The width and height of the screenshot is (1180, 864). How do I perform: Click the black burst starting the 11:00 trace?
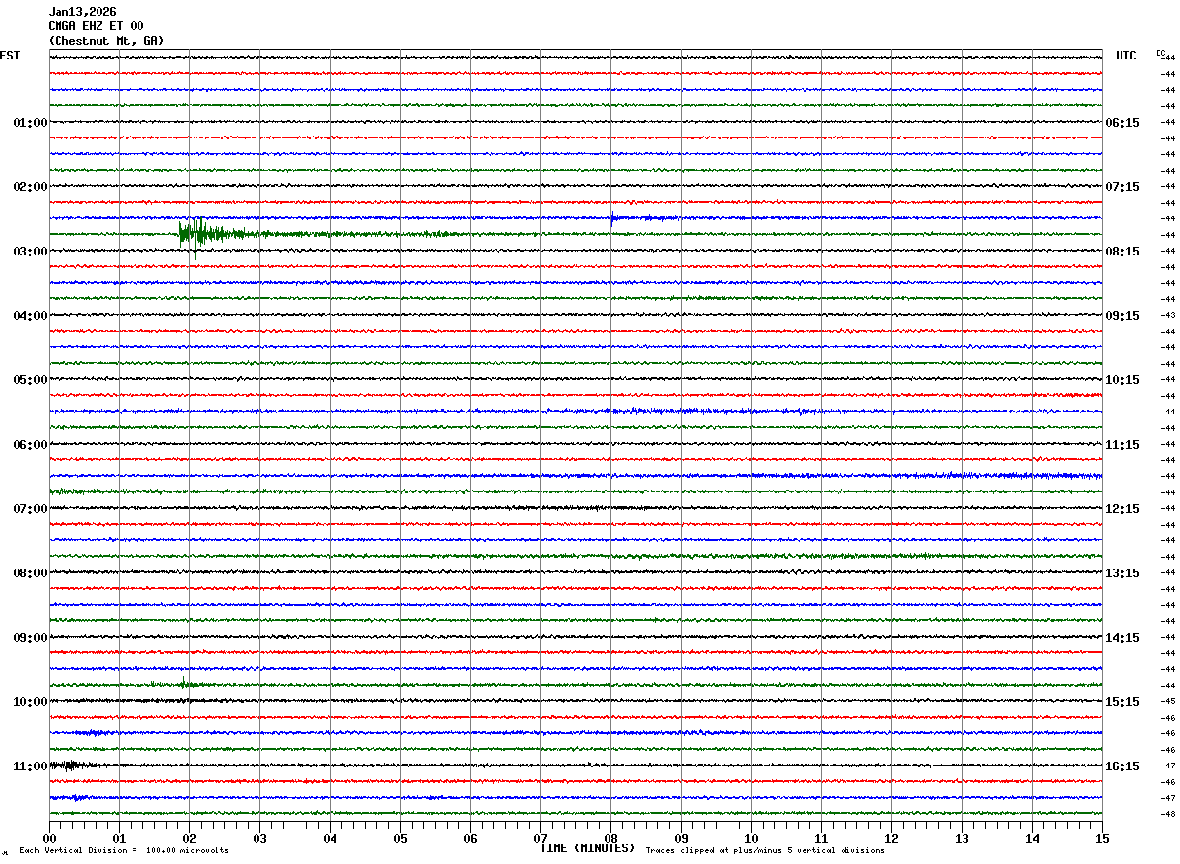click(x=68, y=766)
